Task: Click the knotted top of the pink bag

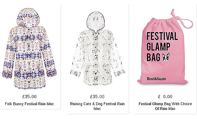Action: click(173, 13)
